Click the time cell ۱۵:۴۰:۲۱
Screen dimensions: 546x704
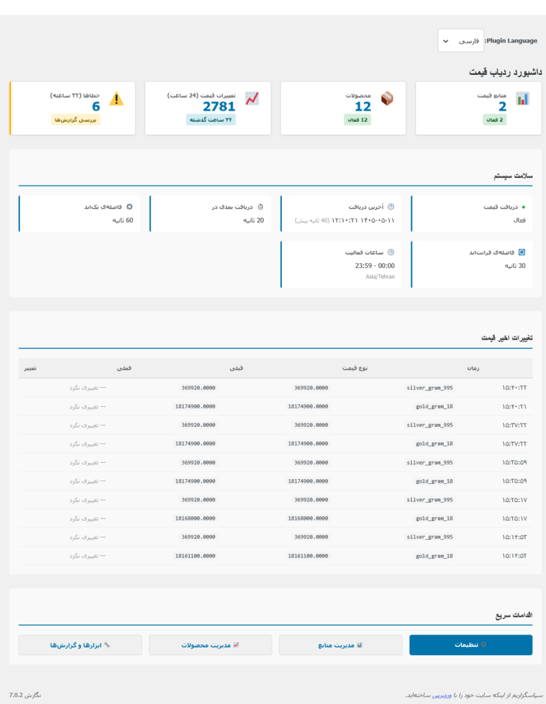tap(514, 406)
